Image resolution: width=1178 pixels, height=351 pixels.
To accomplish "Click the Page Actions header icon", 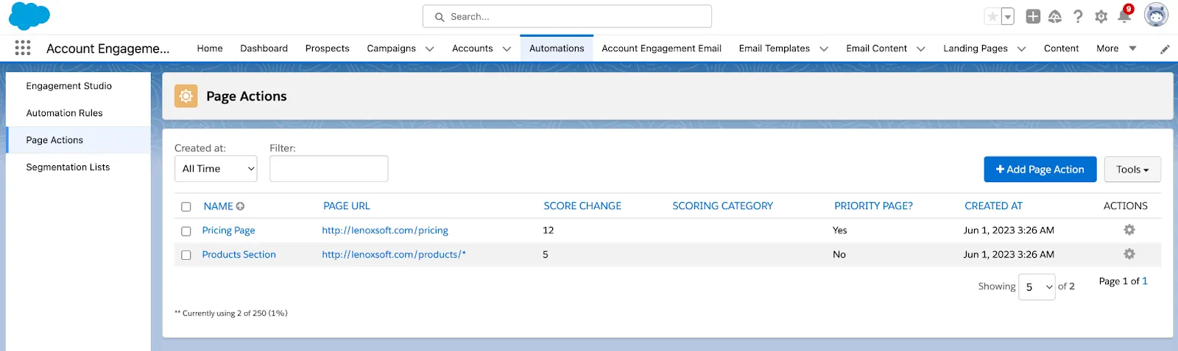I will (x=186, y=96).
